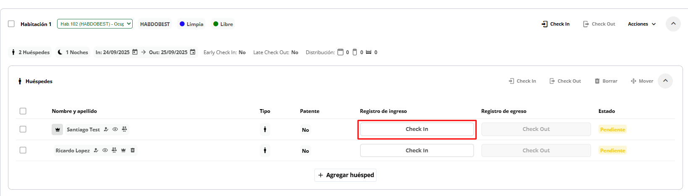
Task: Check the select-all guests header checkbox
Action: pos(23,111)
